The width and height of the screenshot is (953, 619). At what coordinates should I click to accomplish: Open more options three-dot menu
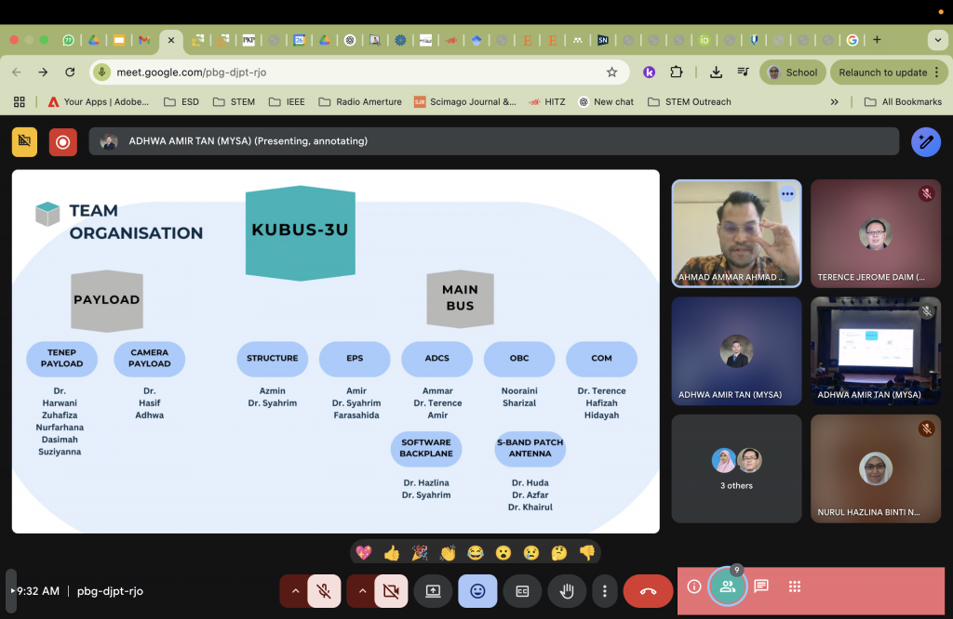(x=604, y=590)
